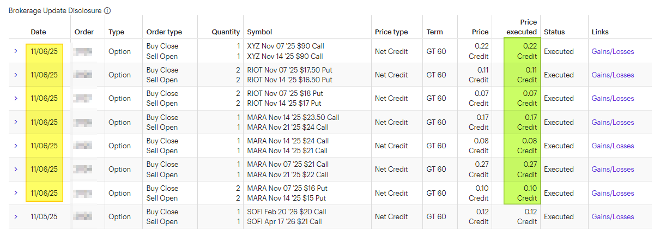
Task: Click the Symbol column header
Action: point(259,32)
